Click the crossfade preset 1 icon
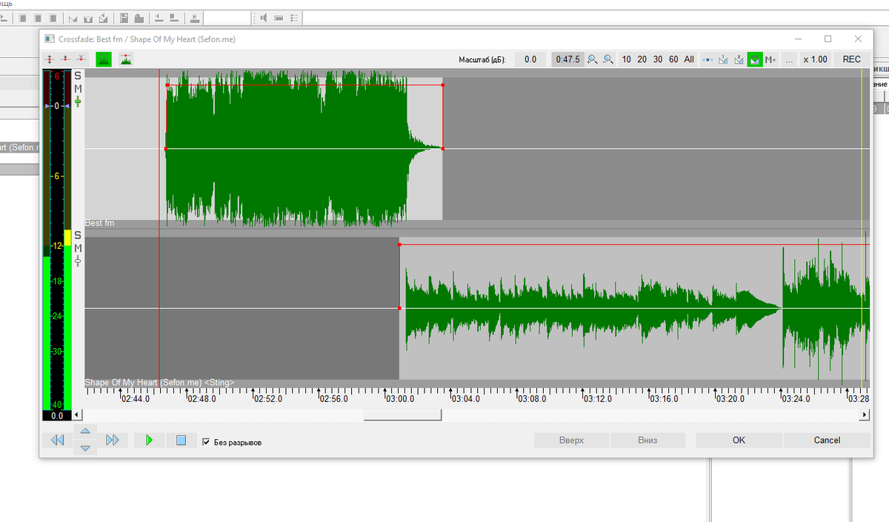 [x=724, y=59]
